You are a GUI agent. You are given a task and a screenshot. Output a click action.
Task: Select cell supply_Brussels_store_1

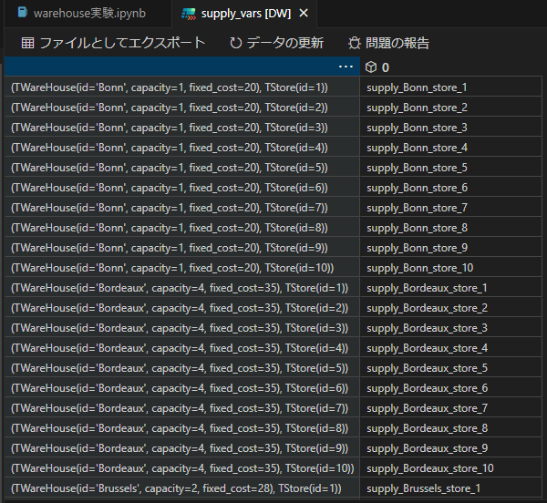coord(450,488)
